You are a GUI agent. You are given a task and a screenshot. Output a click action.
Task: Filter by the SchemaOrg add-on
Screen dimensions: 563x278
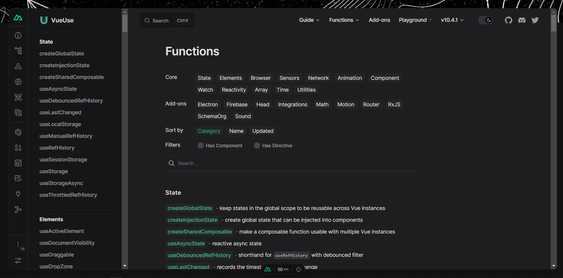(212, 116)
